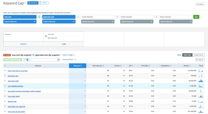Open keyword link pagination seo
The width and height of the screenshot is (208, 114).
(x=13, y=76)
